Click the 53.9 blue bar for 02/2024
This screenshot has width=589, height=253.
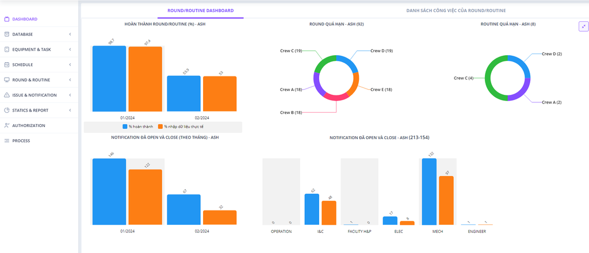[183, 94]
